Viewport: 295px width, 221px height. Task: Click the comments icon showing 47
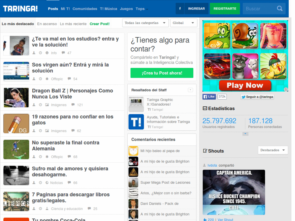tap(63, 53)
